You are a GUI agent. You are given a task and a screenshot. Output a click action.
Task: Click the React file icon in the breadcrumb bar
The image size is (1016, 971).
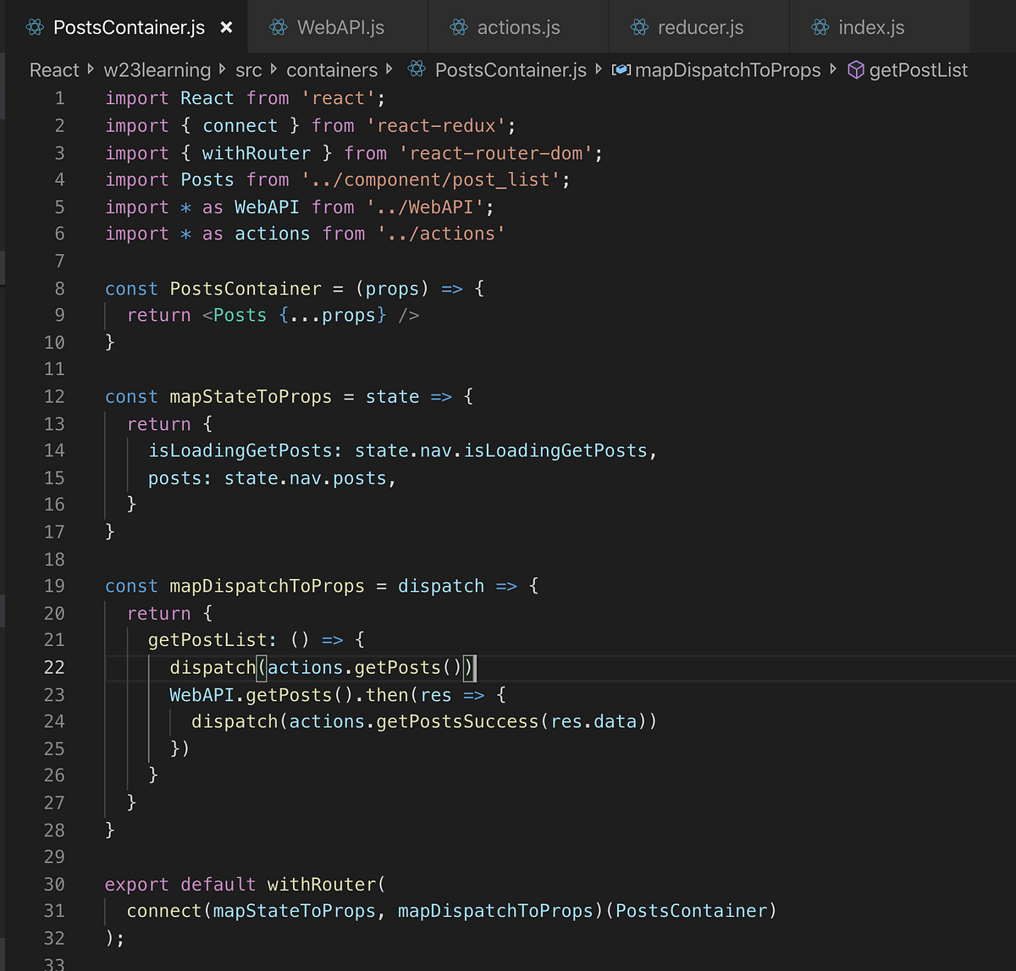[x=416, y=69]
